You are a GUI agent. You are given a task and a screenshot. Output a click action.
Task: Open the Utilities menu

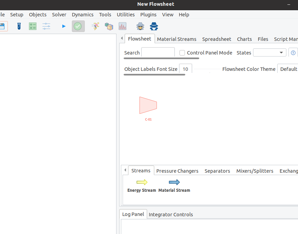click(x=126, y=15)
